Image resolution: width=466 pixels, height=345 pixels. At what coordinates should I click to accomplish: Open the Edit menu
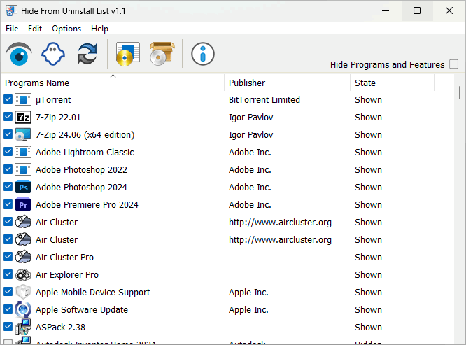pos(35,29)
